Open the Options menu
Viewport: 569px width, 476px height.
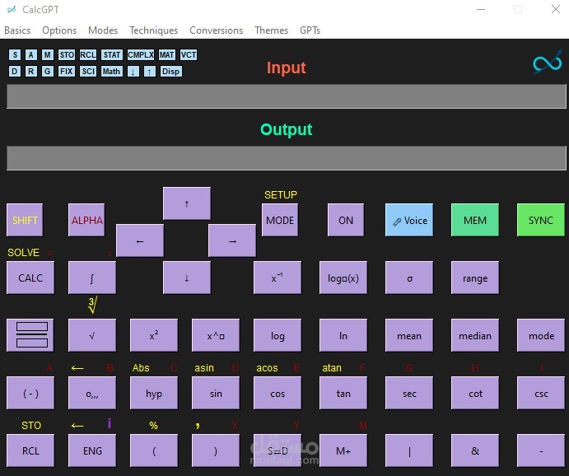pos(59,30)
